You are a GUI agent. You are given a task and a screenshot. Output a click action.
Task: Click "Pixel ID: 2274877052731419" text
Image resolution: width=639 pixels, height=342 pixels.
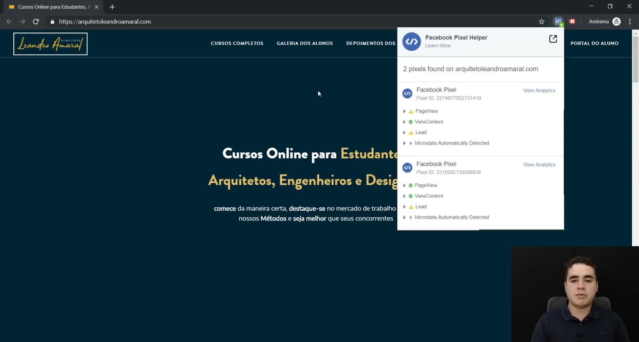[x=449, y=98]
